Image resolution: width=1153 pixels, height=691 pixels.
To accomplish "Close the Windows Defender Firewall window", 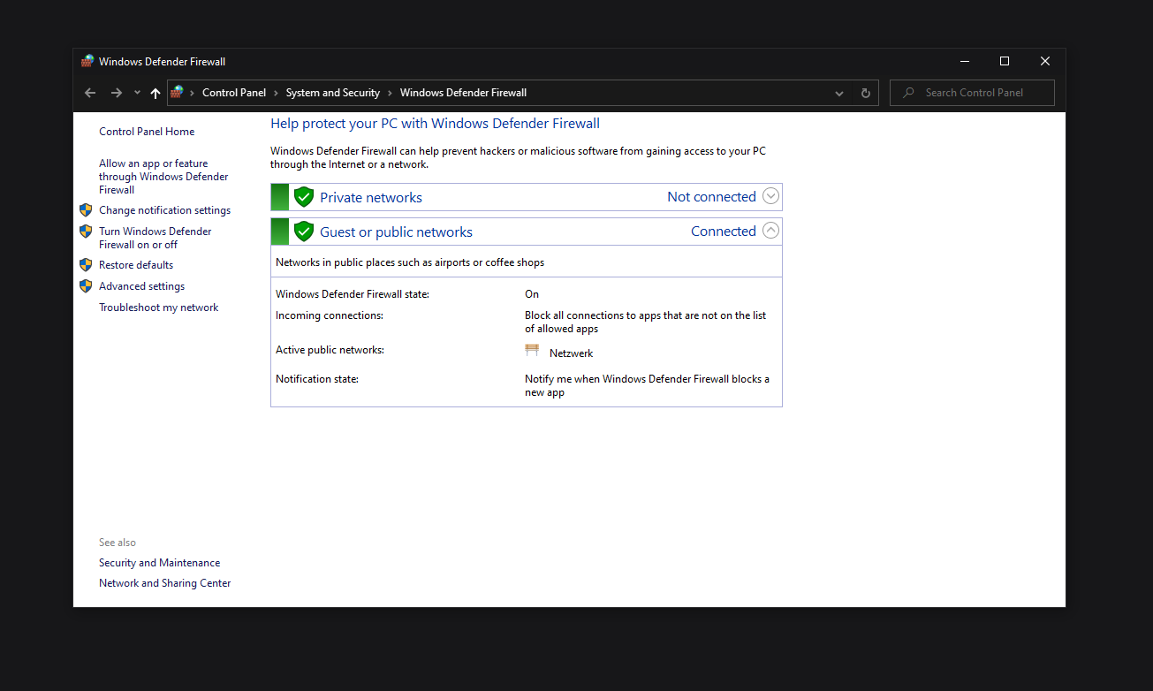I will click(1045, 61).
